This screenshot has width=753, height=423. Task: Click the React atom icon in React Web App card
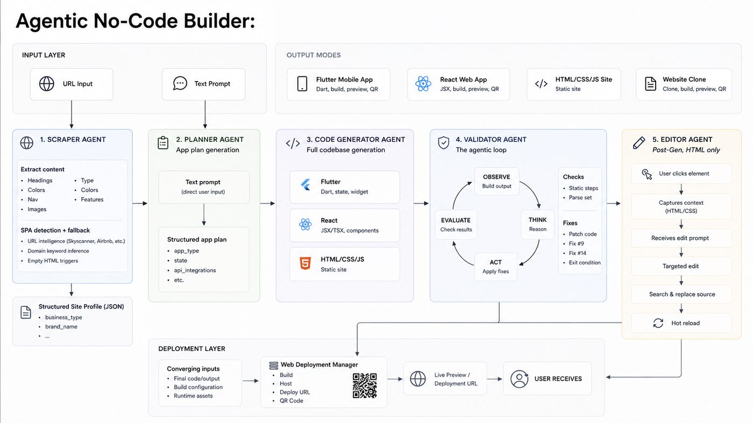pyautogui.click(x=423, y=84)
